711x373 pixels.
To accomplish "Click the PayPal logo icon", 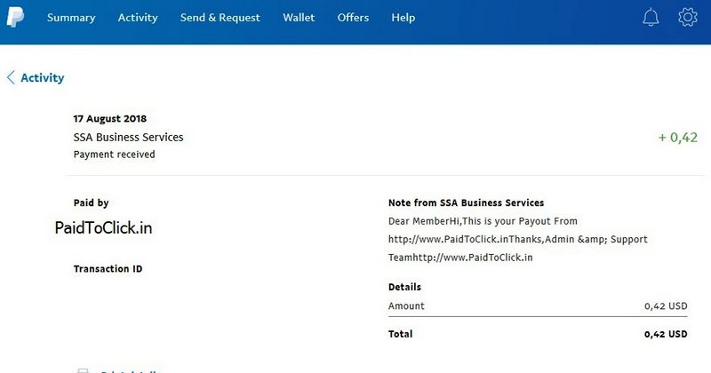I will [x=15, y=17].
